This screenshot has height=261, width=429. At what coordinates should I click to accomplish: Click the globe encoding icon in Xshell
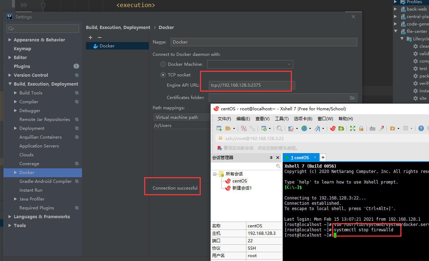coord(304,128)
